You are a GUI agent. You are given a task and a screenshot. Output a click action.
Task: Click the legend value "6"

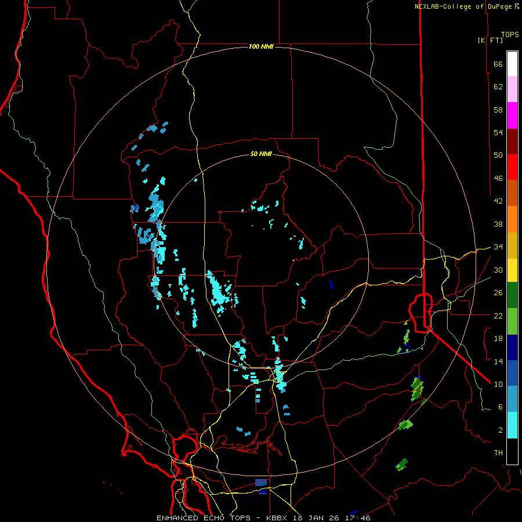[x=501, y=407]
